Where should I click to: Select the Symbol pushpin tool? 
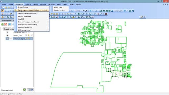point(90,11)
